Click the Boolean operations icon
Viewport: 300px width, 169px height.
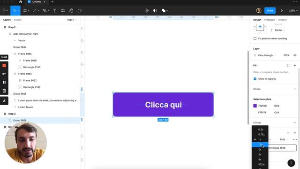point(164,11)
